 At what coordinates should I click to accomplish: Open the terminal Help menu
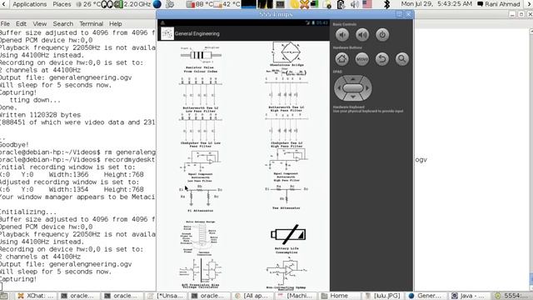116,24
